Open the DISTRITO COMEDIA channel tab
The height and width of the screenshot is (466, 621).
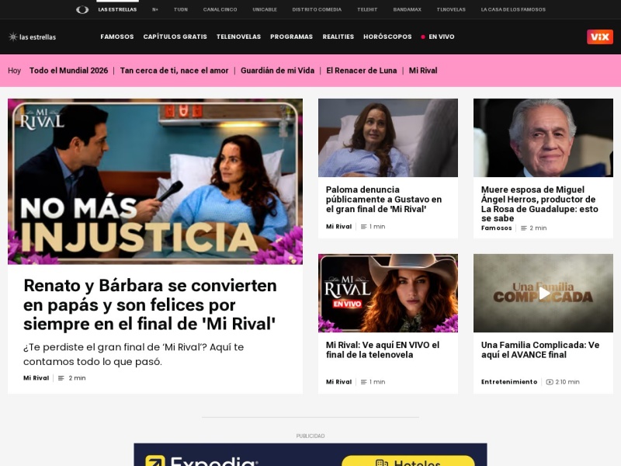tap(317, 9)
